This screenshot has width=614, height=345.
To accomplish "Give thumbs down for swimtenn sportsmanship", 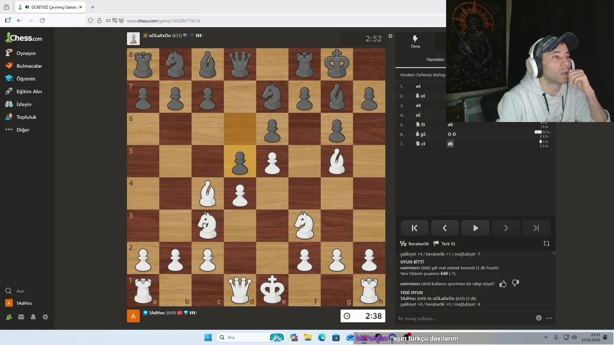I will tap(515, 283).
